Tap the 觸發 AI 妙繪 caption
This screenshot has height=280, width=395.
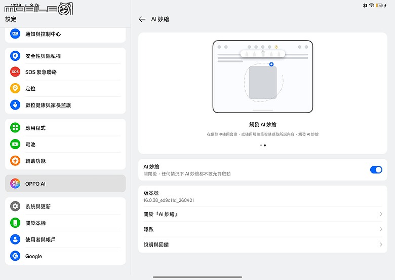(263, 124)
